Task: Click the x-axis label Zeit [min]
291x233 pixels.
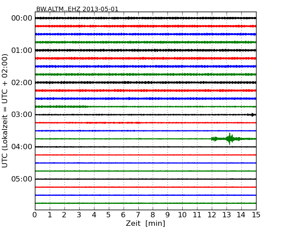Action: click(x=145, y=223)
